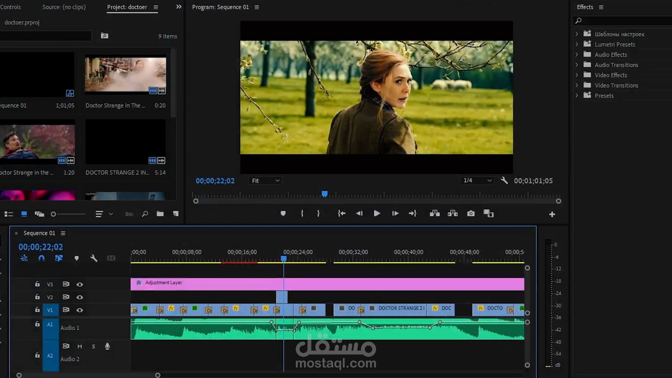This screenshot has width=672, height=378.
Task: Open the comparison view button
Action: (x=488, y=213)
